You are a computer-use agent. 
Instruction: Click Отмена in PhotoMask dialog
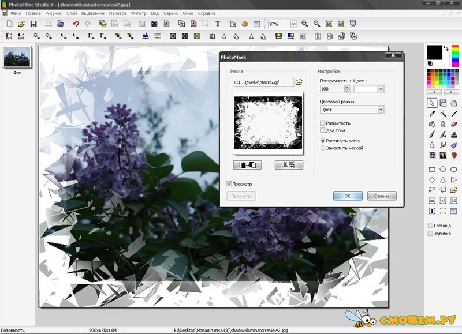tap(382, 196)
